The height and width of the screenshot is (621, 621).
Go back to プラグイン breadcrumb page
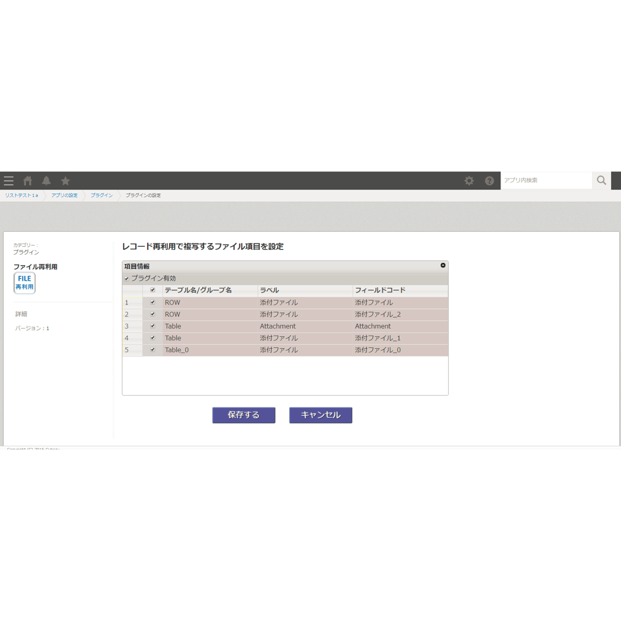click(x=101, y=195)
